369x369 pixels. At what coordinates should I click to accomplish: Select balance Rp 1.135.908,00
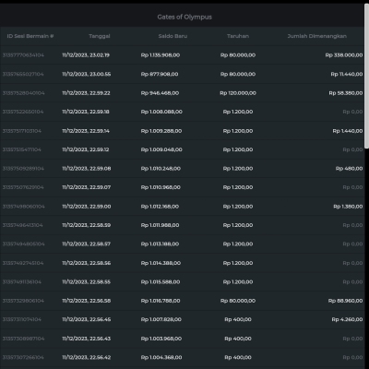[x=161, y=55]
